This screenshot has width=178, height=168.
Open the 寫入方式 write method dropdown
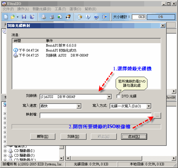[149, 106]
